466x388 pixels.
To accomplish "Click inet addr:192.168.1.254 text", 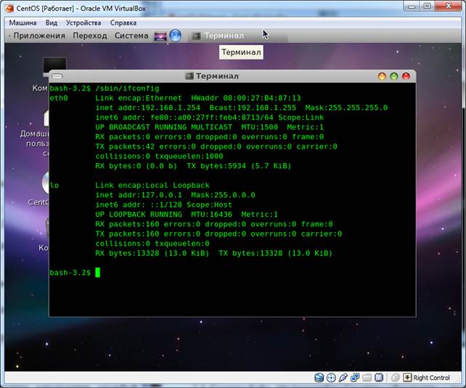I will coord(147,108).
